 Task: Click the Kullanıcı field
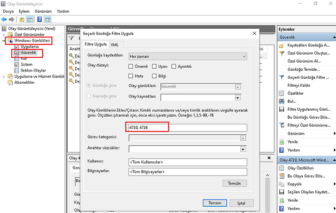pos(188,162)
